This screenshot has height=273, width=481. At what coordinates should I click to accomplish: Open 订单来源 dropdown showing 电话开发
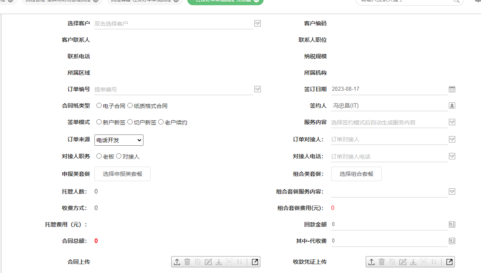[x=119, y=140]
